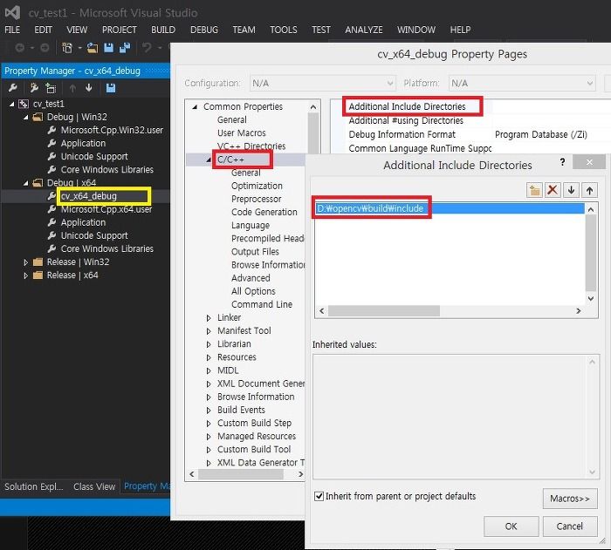Select Additional Include Directories property
Viewport: 611px width, 550px height.
[x=407, y=106]
